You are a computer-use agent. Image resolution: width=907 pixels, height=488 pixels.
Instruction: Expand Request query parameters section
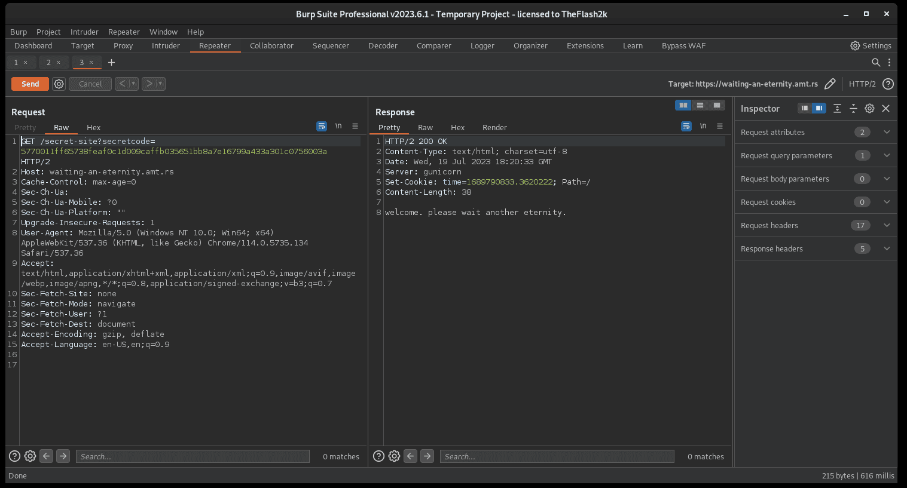pos(887,155)
